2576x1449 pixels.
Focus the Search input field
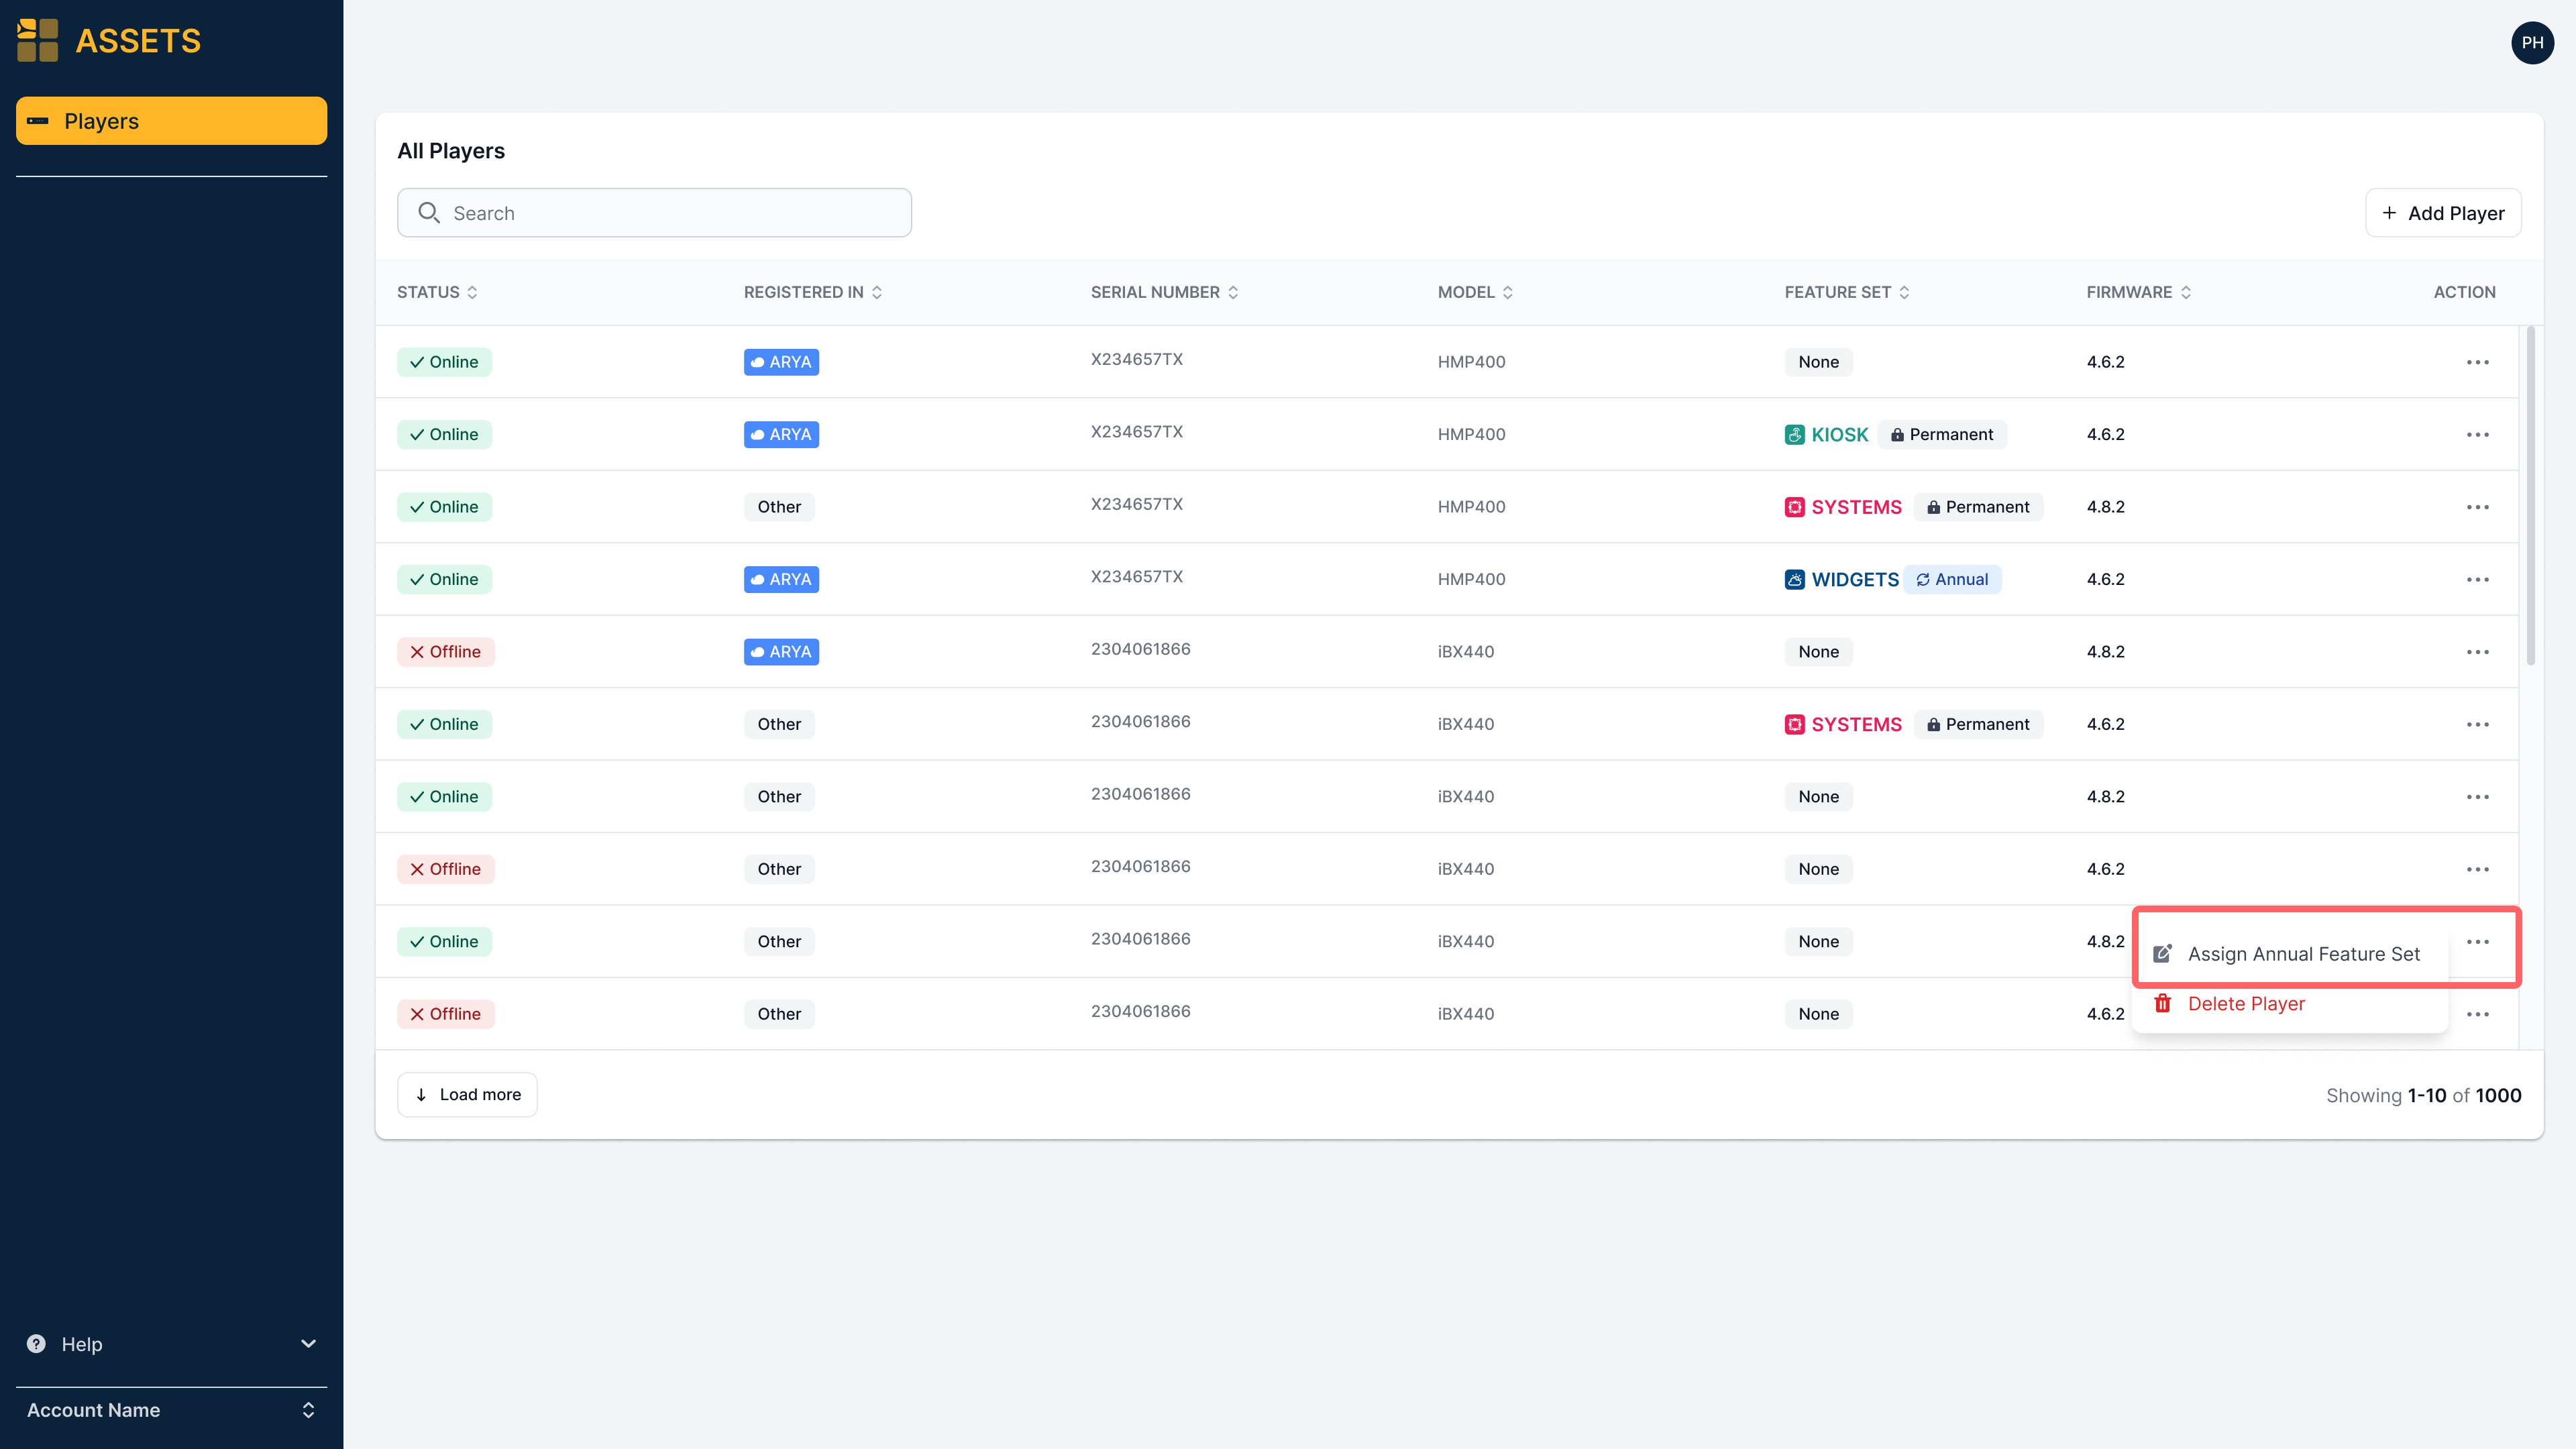pyautogui.click(x=654, y=213)
